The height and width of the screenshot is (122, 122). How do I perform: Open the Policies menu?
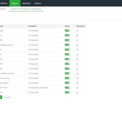click(4, 3)
